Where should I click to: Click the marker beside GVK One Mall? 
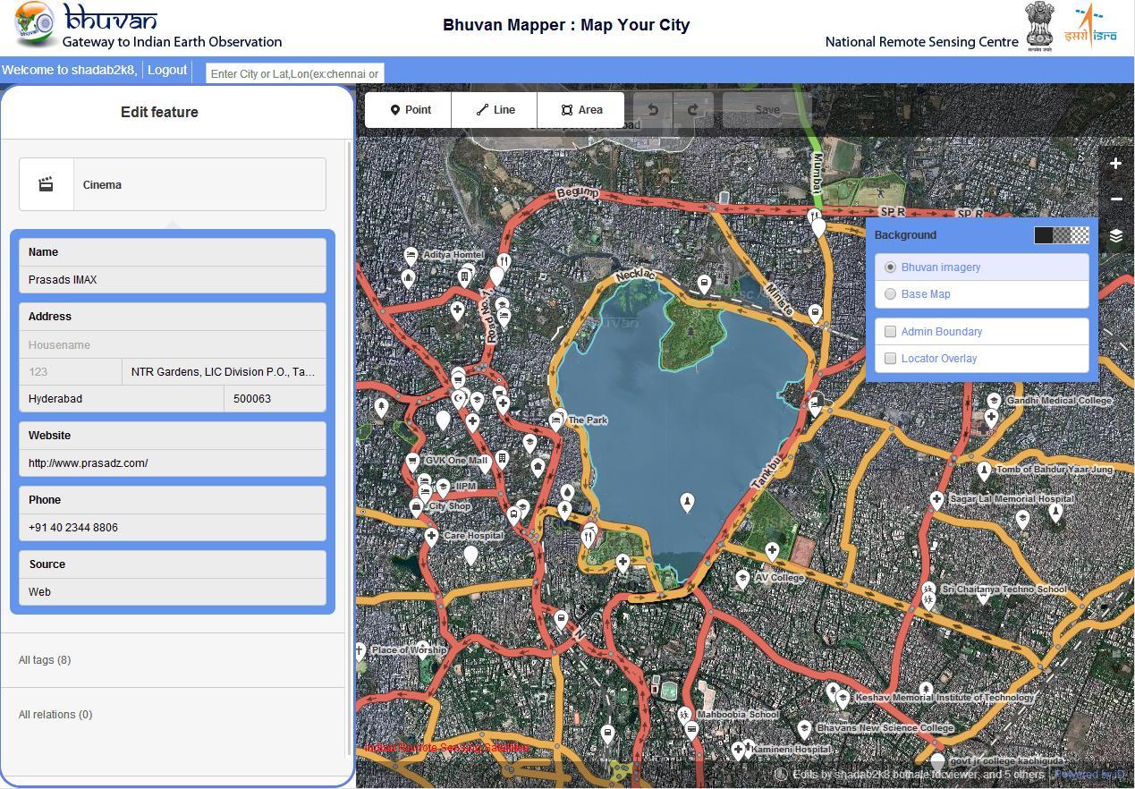(412, 462)
